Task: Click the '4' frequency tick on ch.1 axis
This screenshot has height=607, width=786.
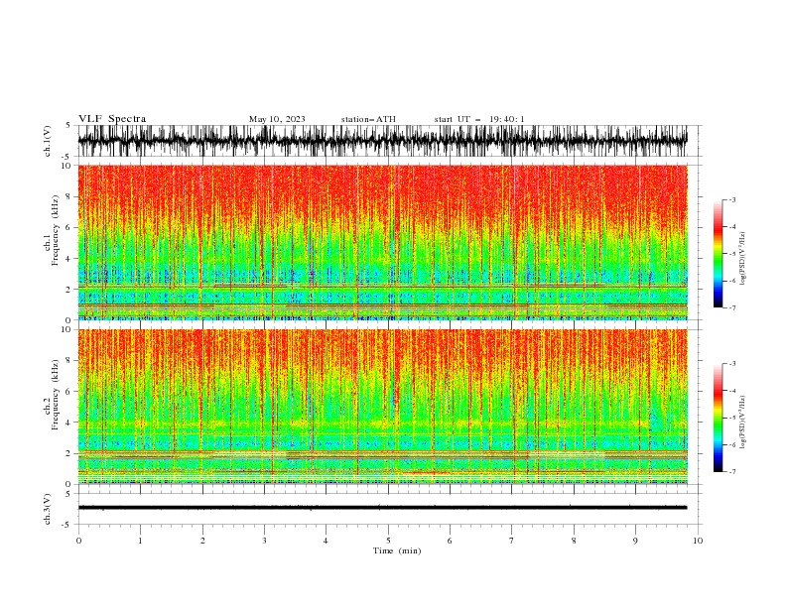Action: [x=68, y=259]
